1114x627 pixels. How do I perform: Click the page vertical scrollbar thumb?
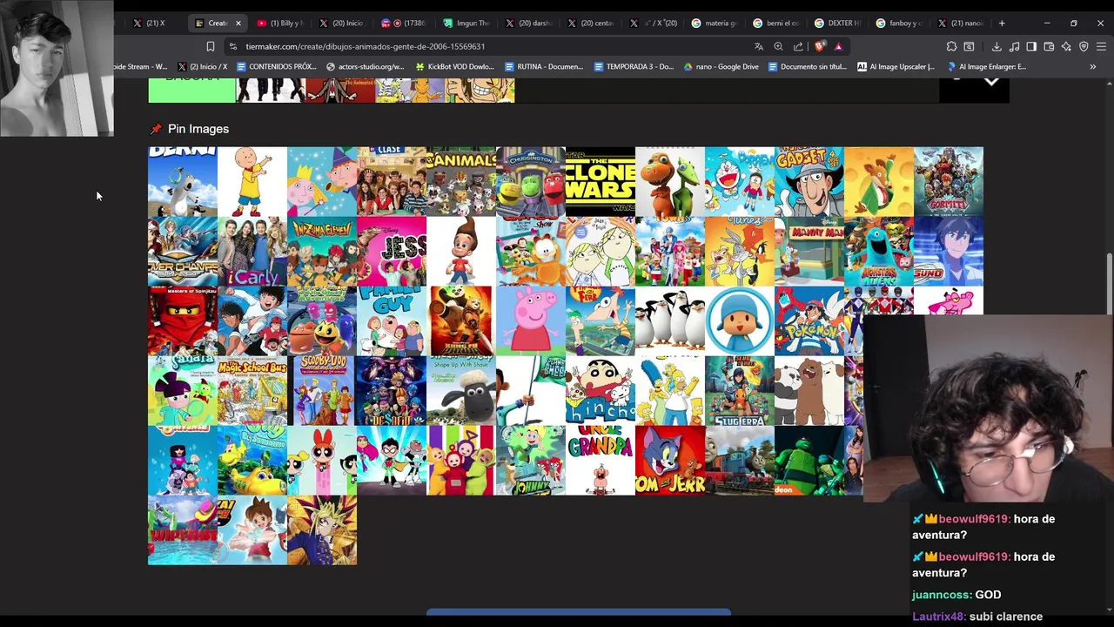coord(1109,283)
